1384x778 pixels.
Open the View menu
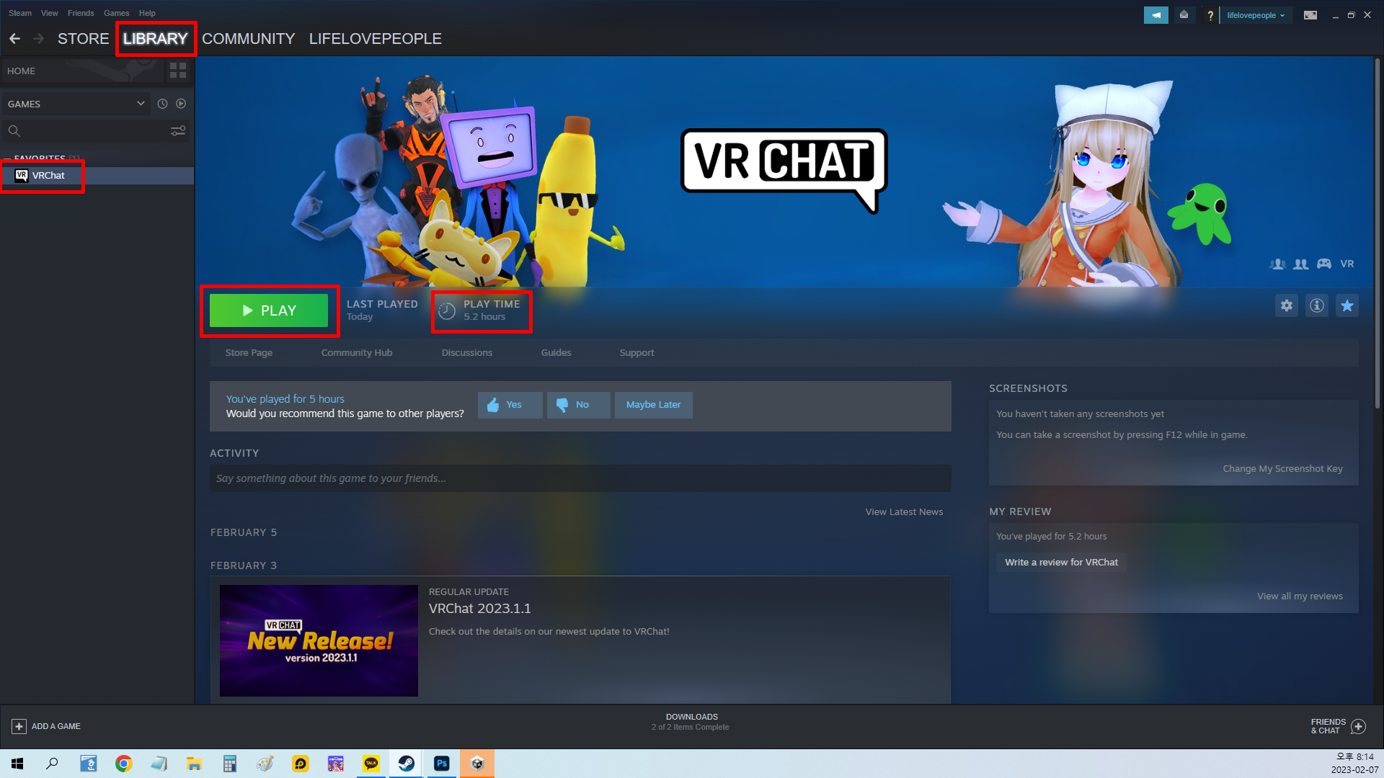[50, 13]
